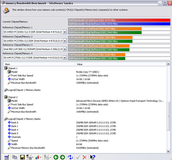Click the Bank 0 diamond icon
172x160 pixels.
click(9, 122)
